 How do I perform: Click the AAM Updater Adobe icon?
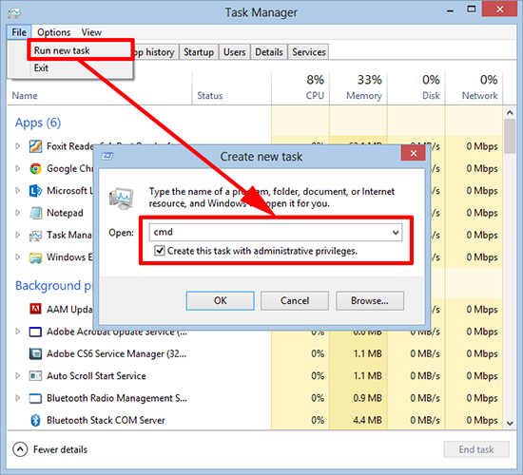click(x=35, y=309)
